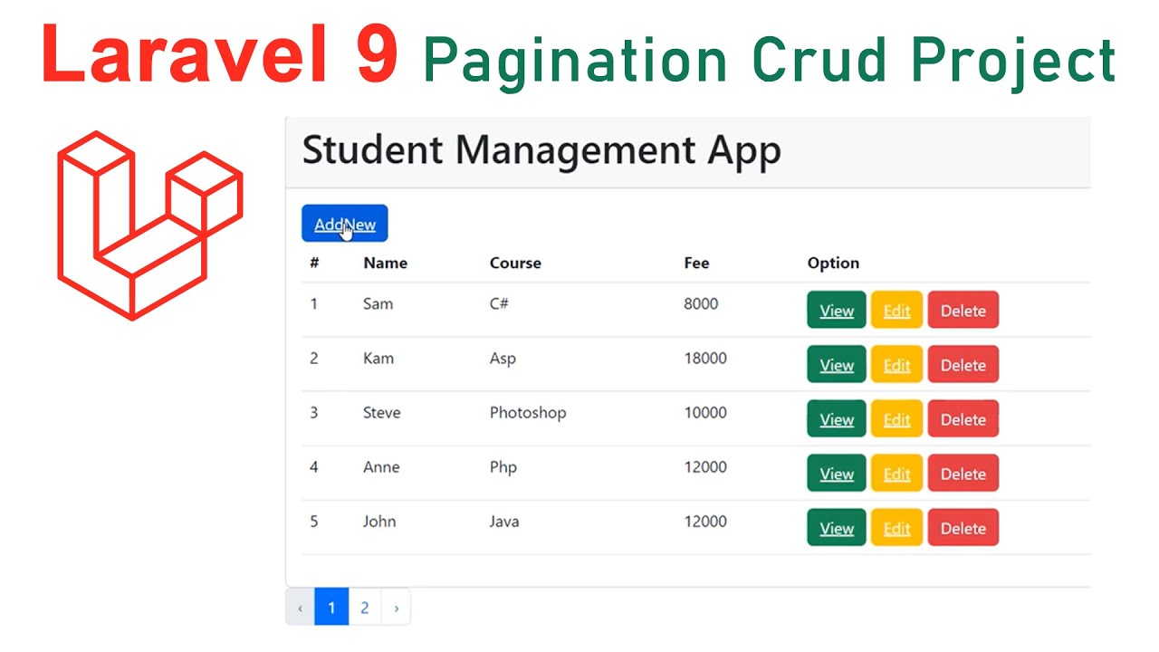Click the Student Management App heading
This screenshot has width=1159, height=652.
click(541, 149)
